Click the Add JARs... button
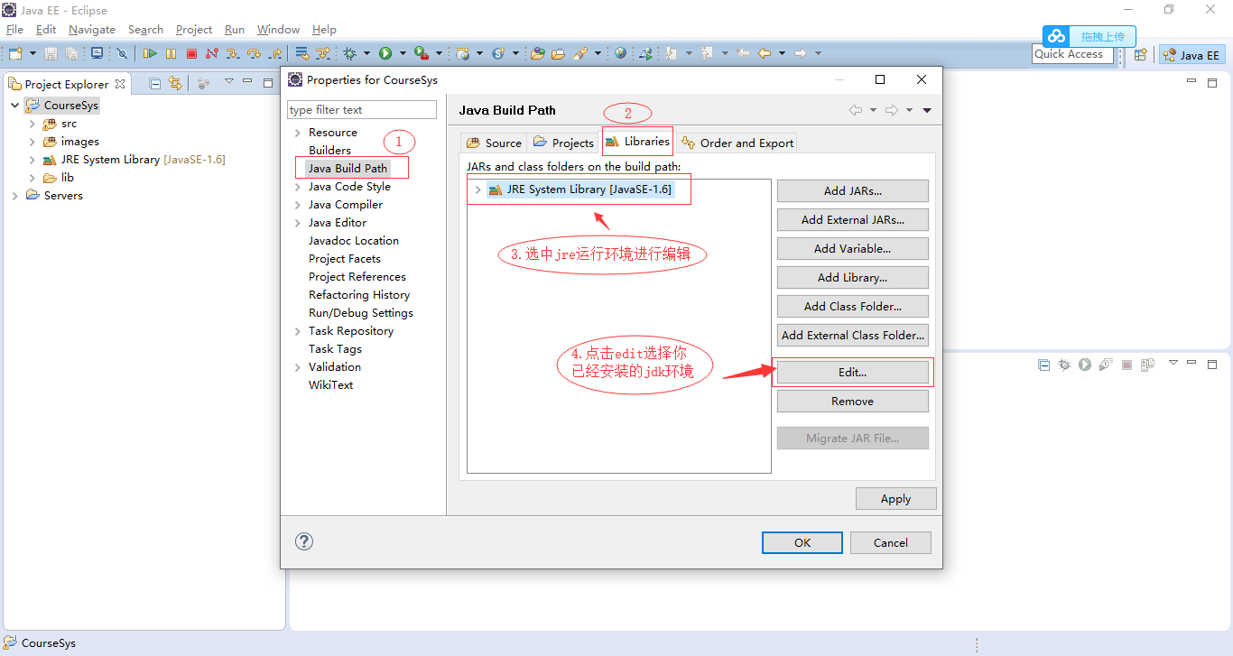The height and width of the screenshot is (656, 1233). pos(853,190)
